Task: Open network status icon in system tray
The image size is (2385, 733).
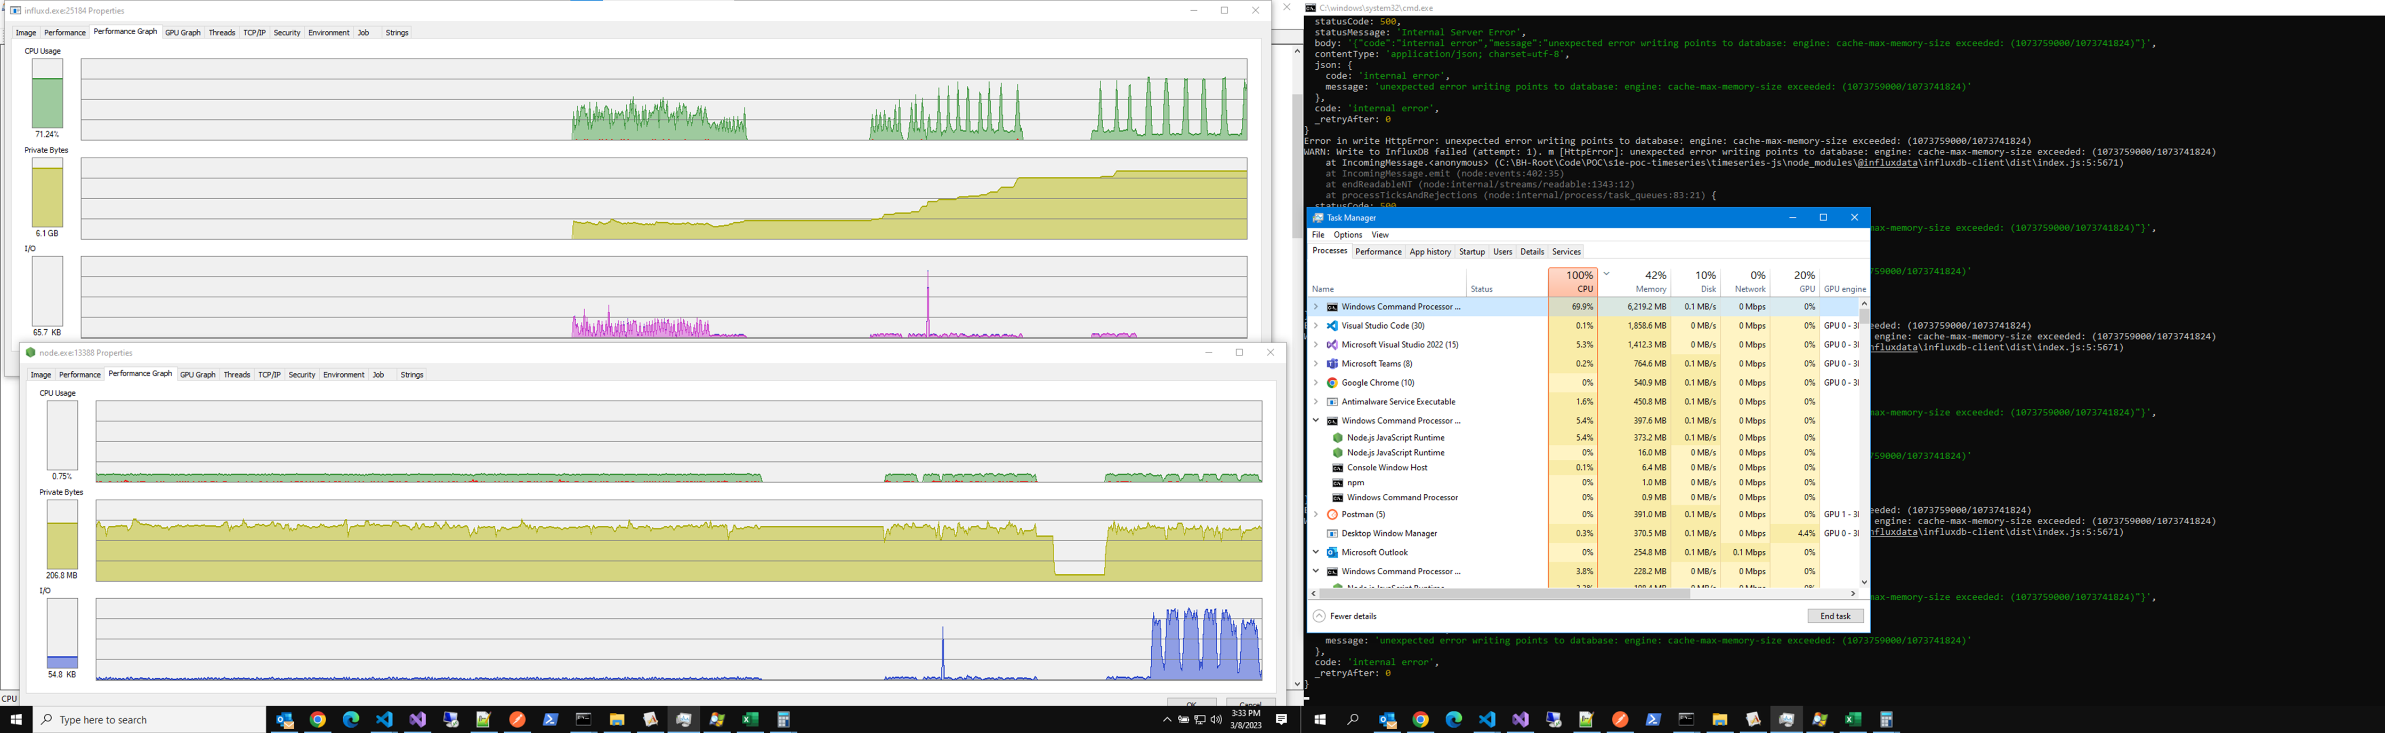Action: pos(1200,719)
